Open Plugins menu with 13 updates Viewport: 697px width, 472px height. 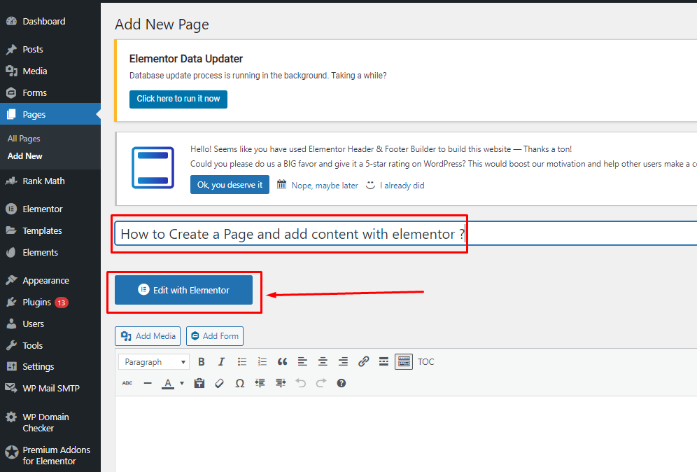(50, 303)
